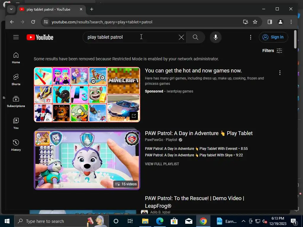Viewport: 303px width, 227px height.
Task: Toggle Chrome side panel
Action: [270, 22]
